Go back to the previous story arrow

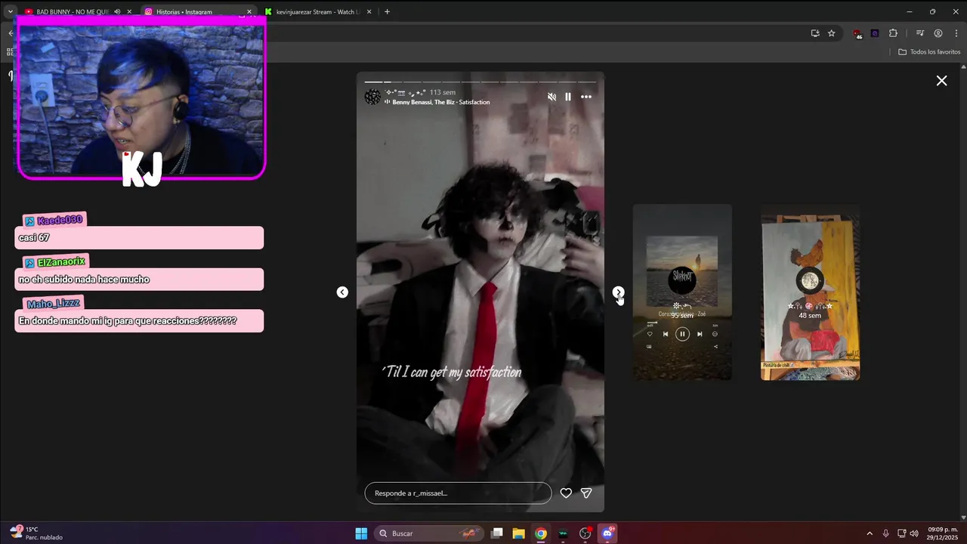click(342, 292)
